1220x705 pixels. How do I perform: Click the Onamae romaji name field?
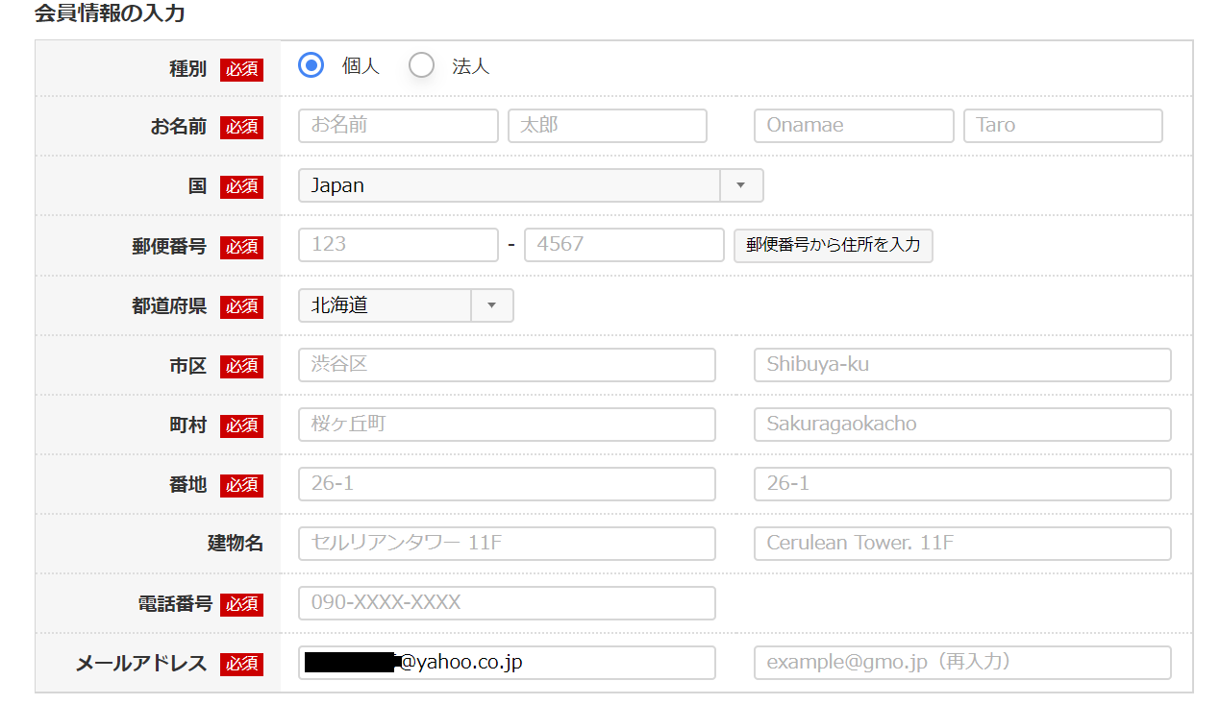pyautogui.click(x=853, y=126)
